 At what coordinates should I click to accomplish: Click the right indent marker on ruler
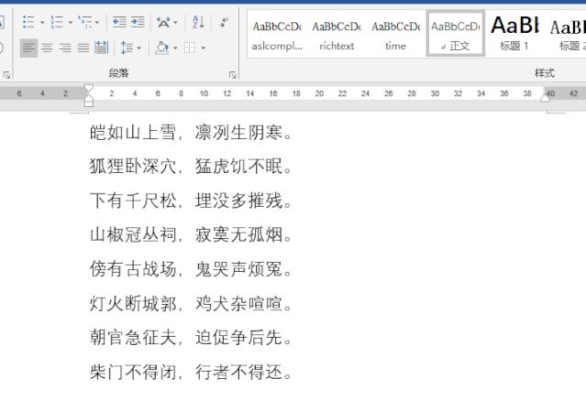click(x=546, y=98)
